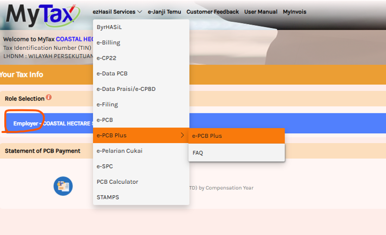Select e-Pelarian Cukai from the list
386x235 pixels.
(x=141, y=151)
